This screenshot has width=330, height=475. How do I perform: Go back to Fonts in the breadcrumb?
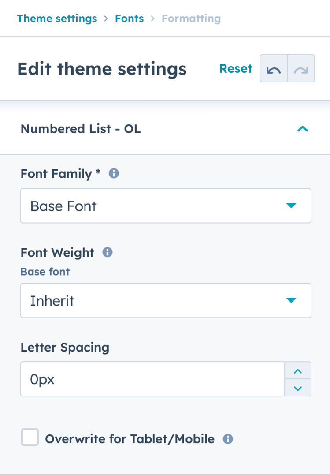pyautogui.click(x=129, y=19)
